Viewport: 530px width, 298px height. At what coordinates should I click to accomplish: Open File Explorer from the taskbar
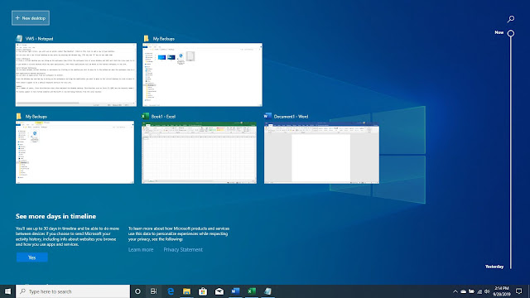coord(186,291)
